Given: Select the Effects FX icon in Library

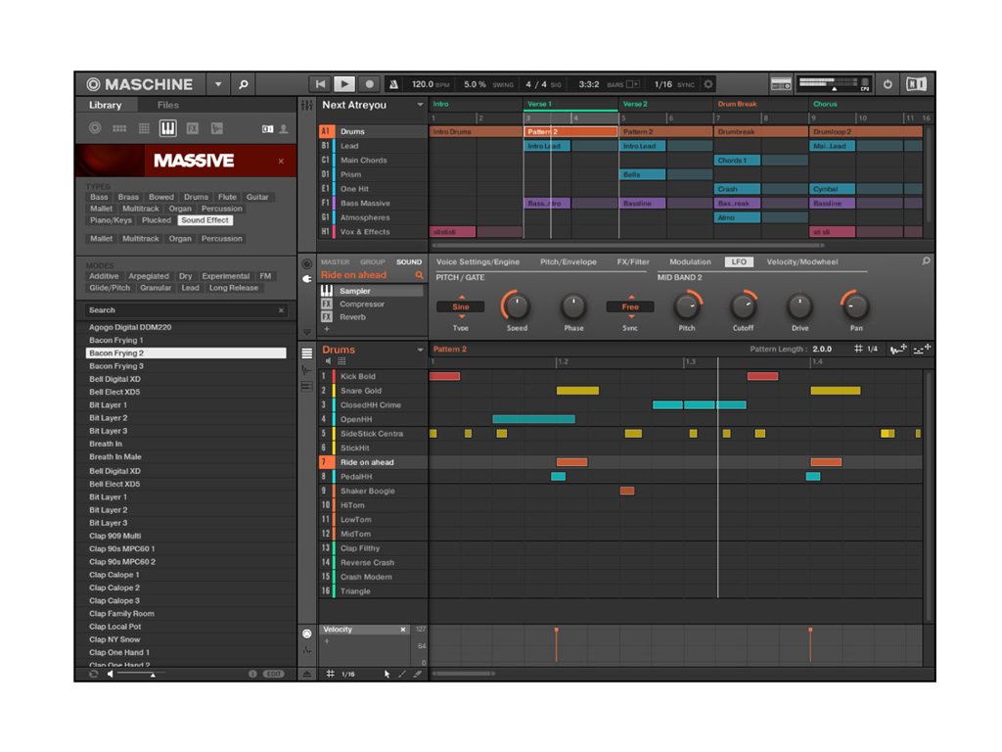Looking at the screenshot, I should coord(193,128).
